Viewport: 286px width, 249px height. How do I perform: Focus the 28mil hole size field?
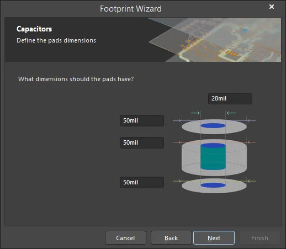(x=230, y=98)
